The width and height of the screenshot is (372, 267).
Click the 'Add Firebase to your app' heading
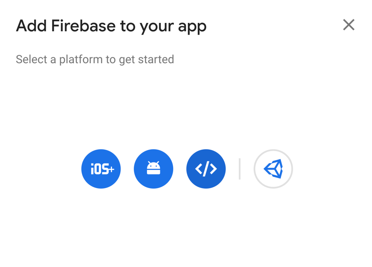(x=111, y=26)
